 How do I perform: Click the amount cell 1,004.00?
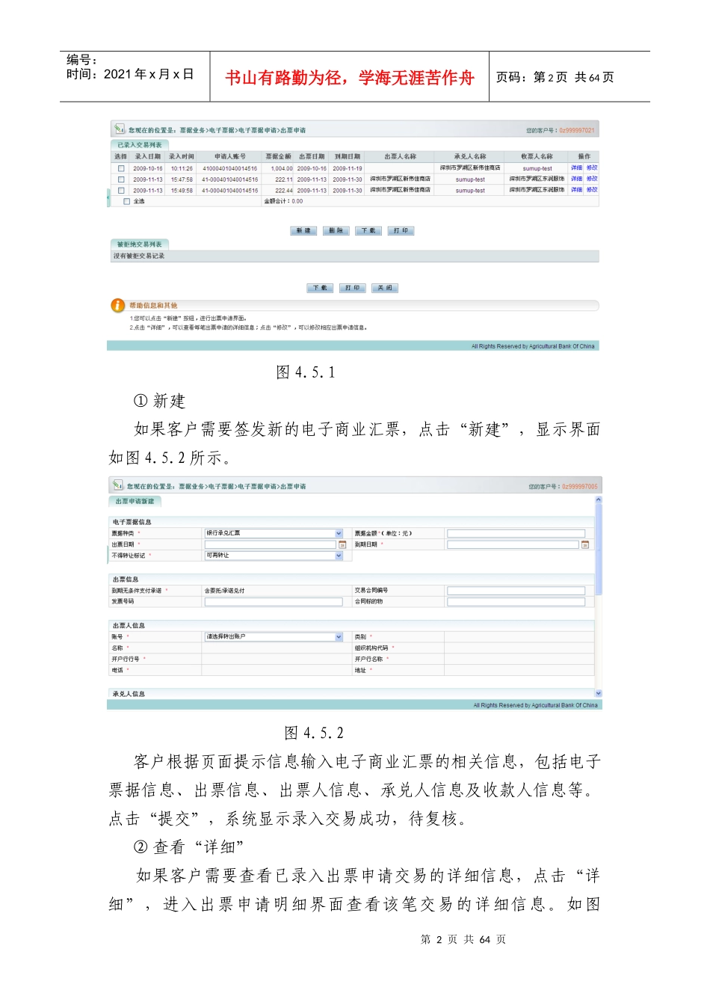click(x=282, y=168)
